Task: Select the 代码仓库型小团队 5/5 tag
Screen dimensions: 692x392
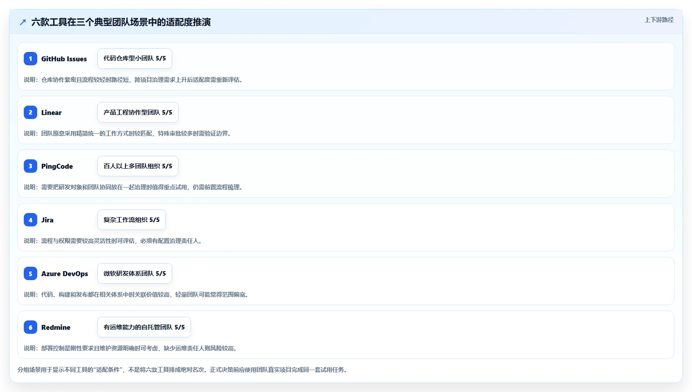Action: (135, 59)
